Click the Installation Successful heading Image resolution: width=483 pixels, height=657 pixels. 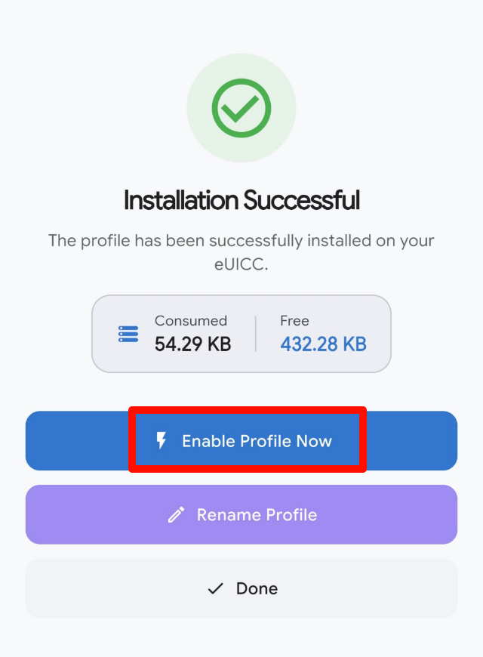[x=241, y=201]
